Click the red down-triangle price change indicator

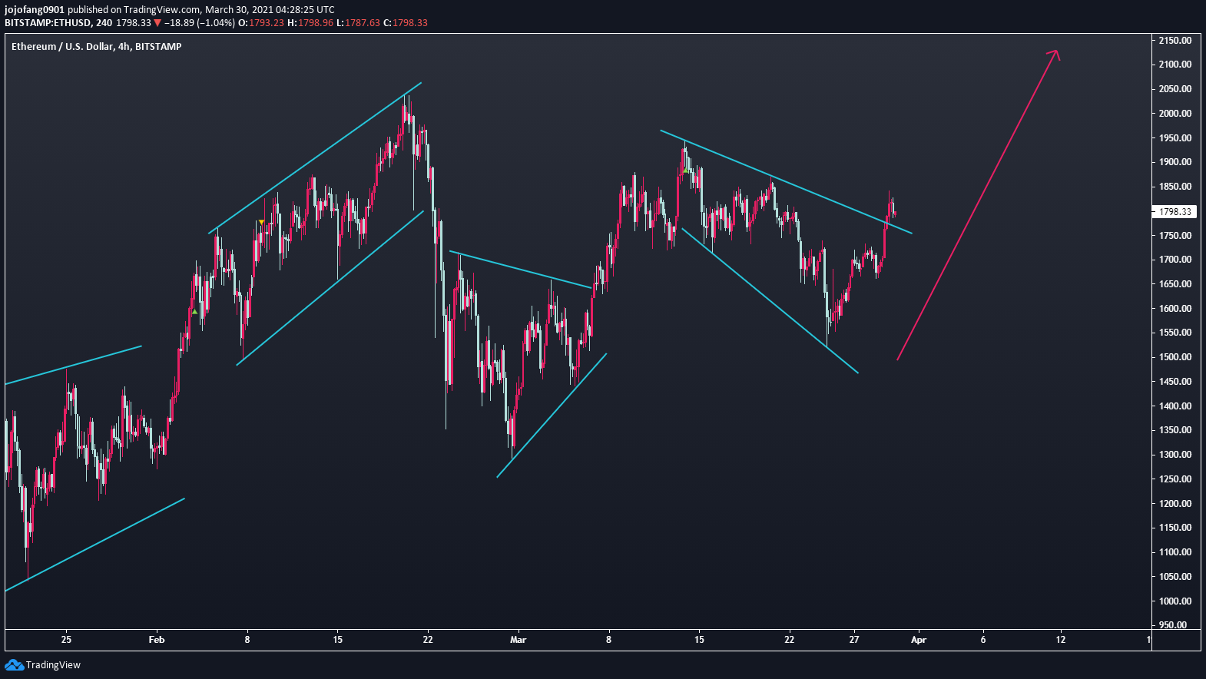point(157,23)
